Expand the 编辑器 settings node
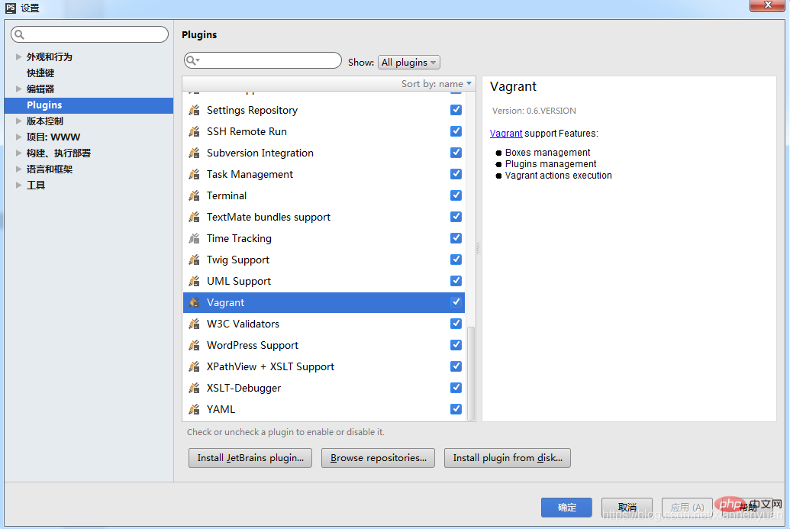 pyautogui.click(x=18, y=89)
